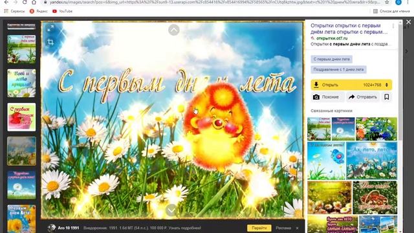Open related image Ах, лето, лето with kitten
The image size is (414, 233).
pos(371,161)
